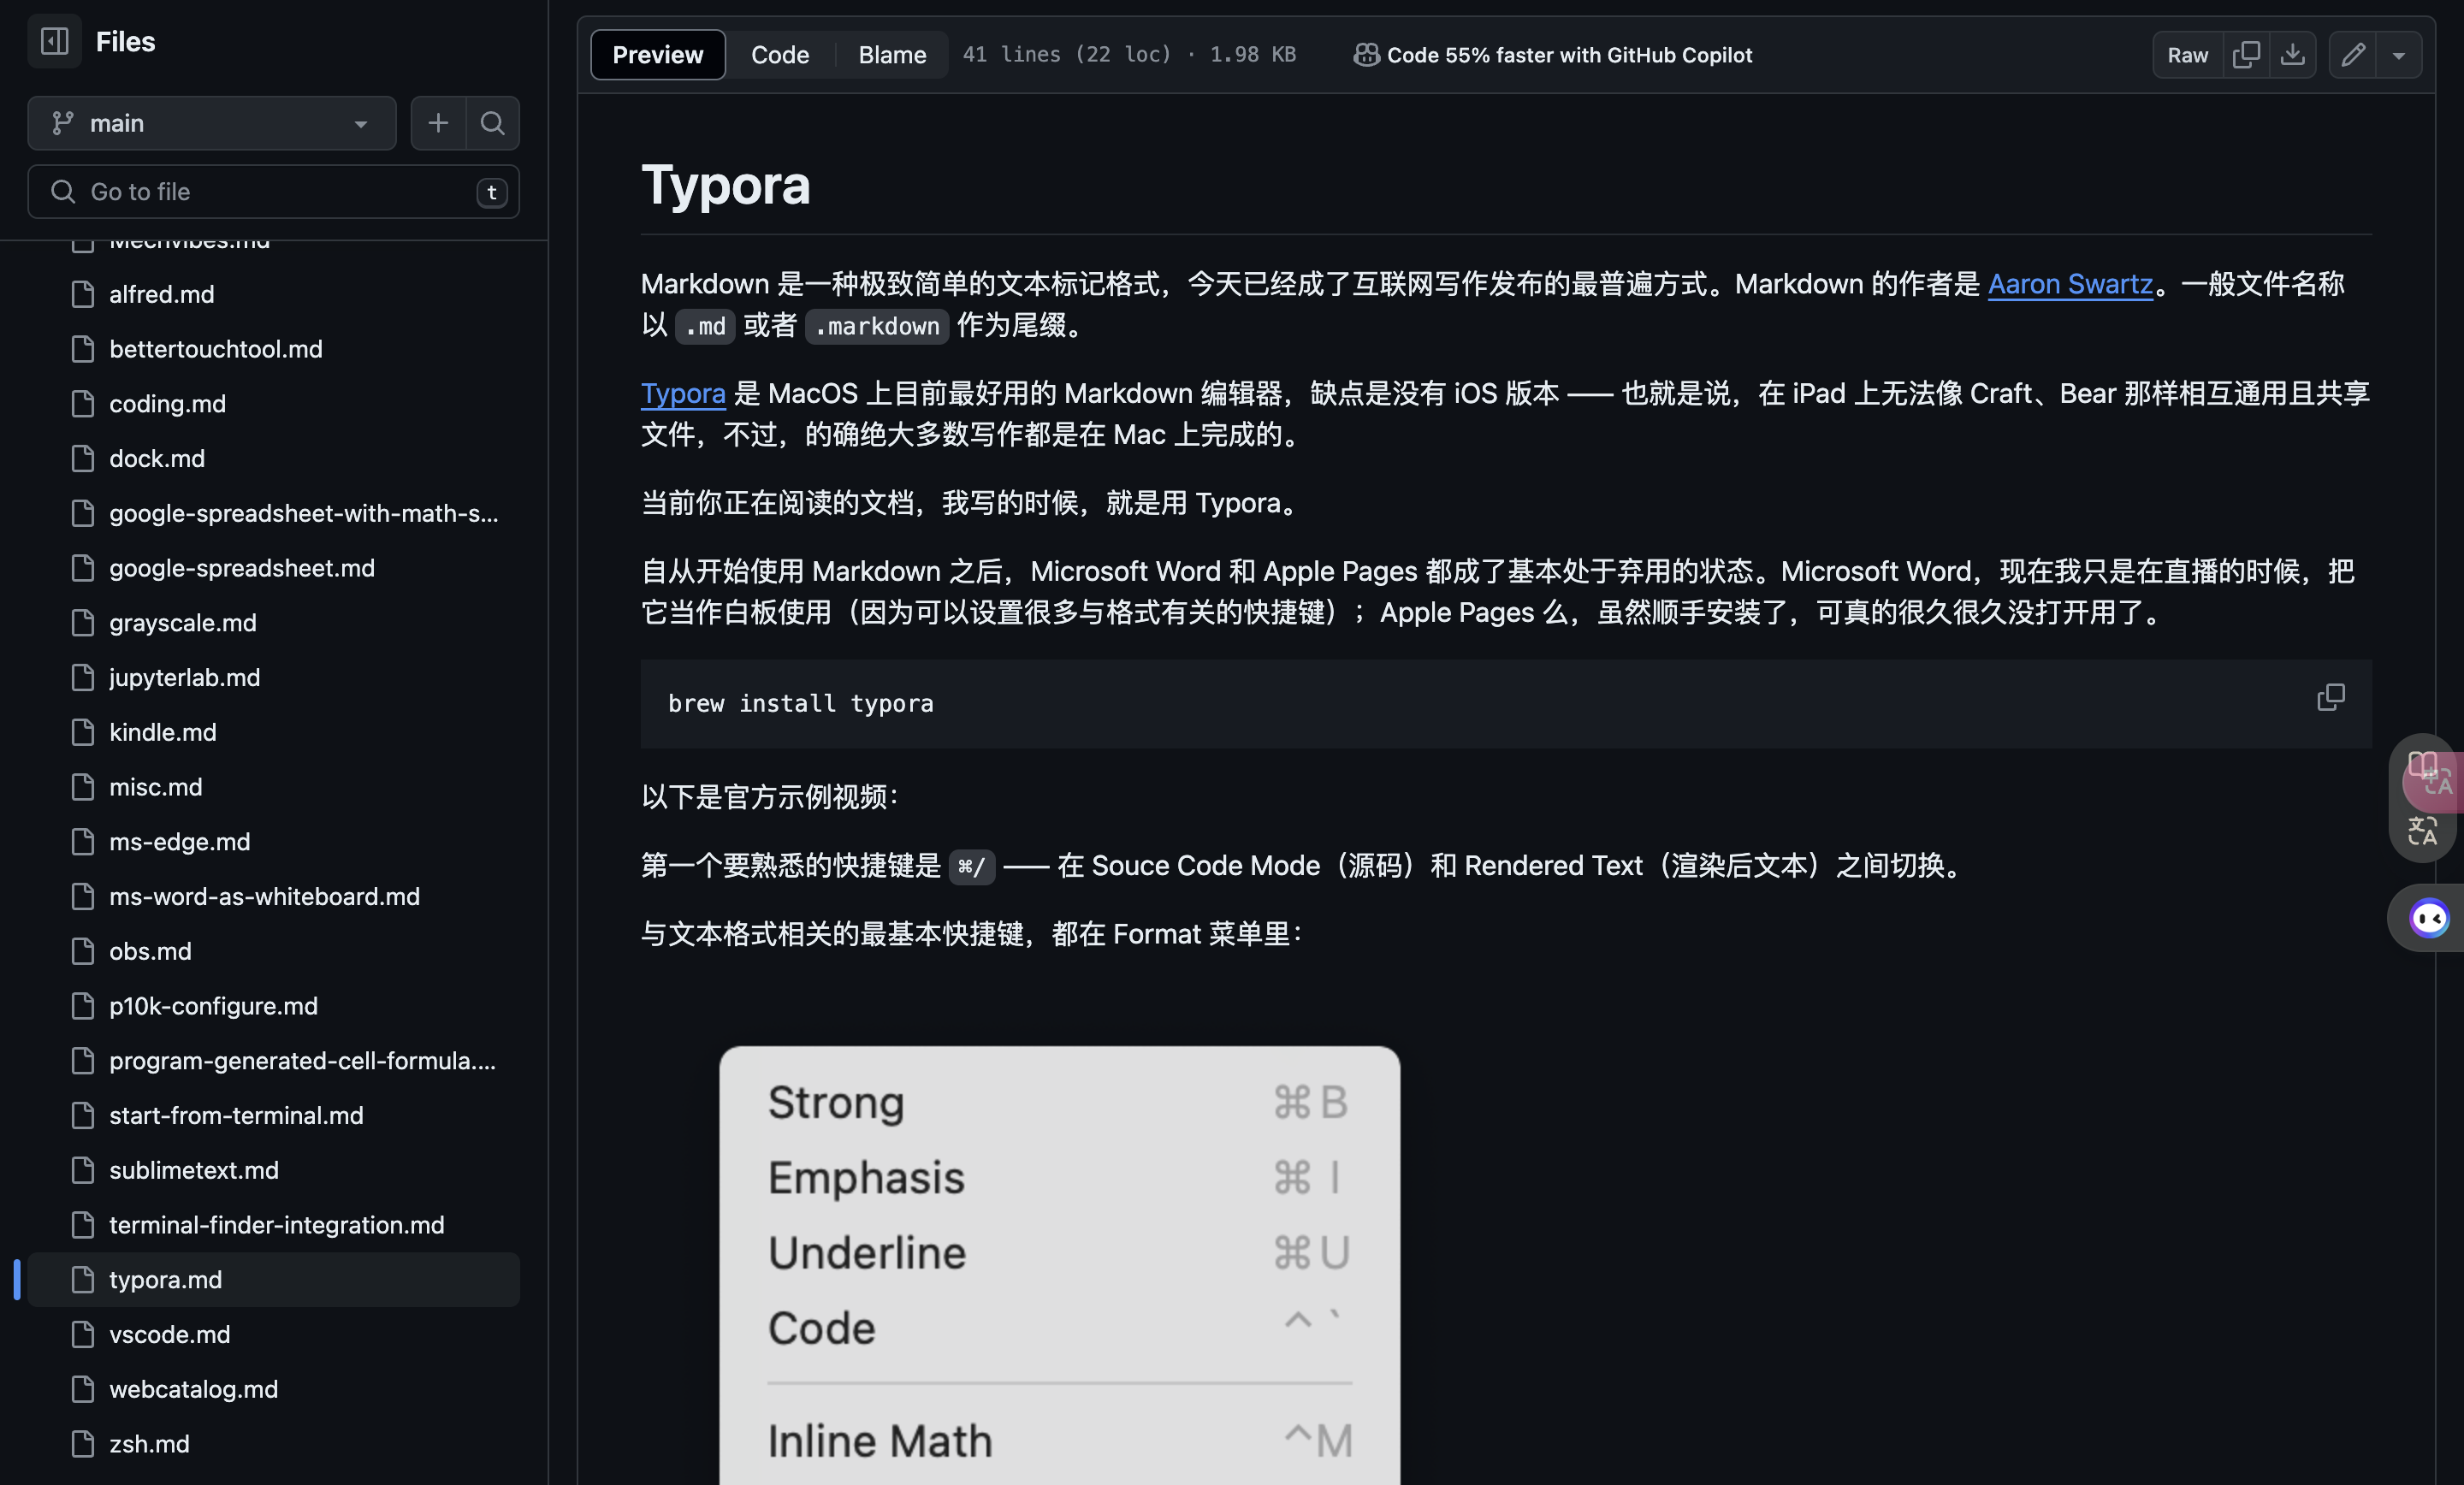Copy raw file contents icon
This screenshot has width=2464, height=1485.
2246,55
